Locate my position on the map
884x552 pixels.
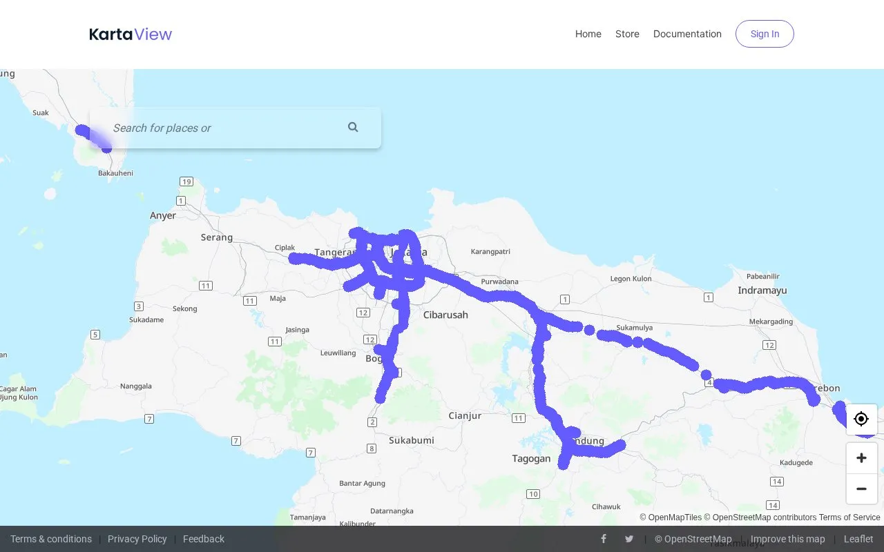(861, 419)
